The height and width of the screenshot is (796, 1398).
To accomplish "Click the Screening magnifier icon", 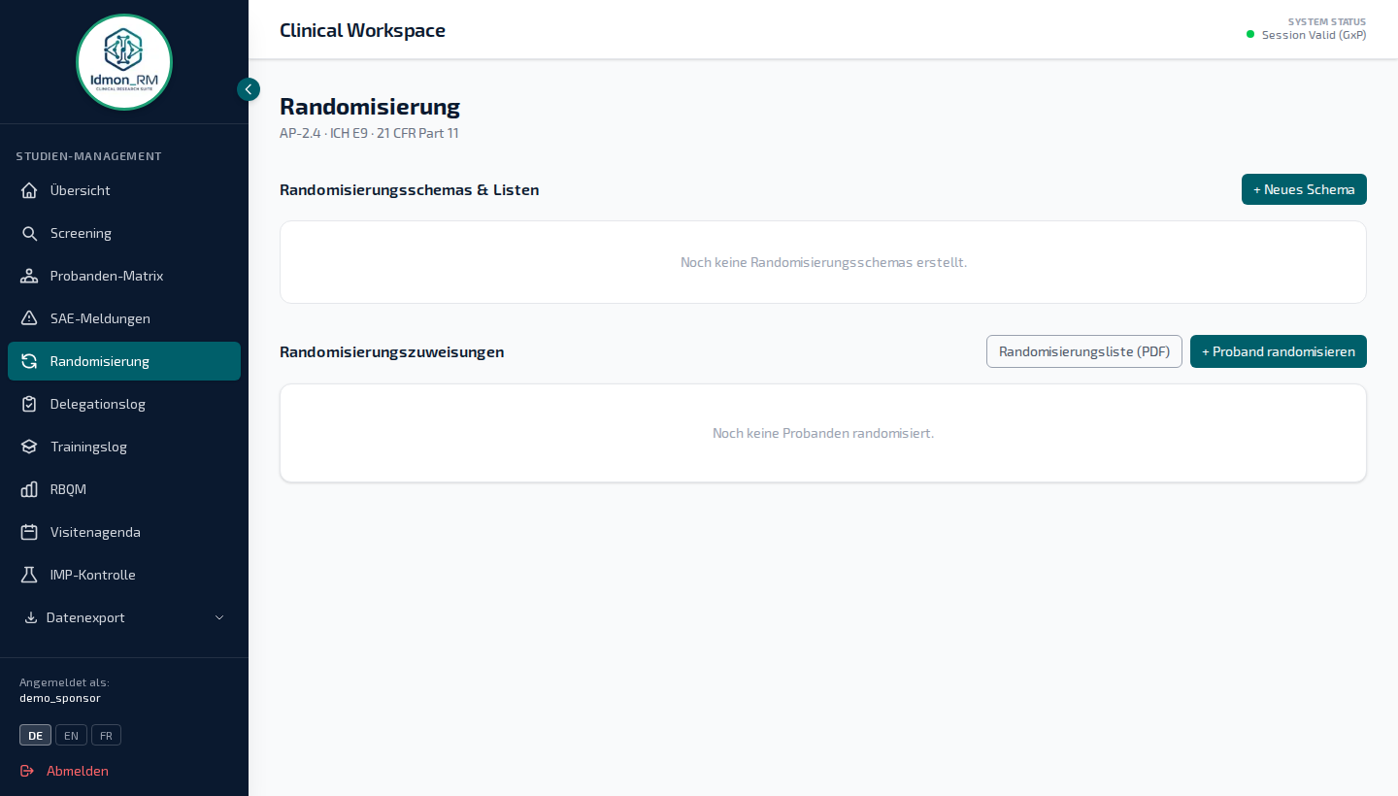I will [x=29, y=233].
